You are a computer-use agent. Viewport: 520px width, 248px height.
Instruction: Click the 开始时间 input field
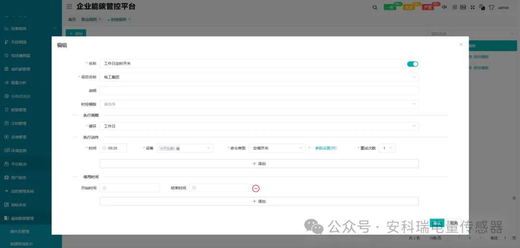point(130,188)
